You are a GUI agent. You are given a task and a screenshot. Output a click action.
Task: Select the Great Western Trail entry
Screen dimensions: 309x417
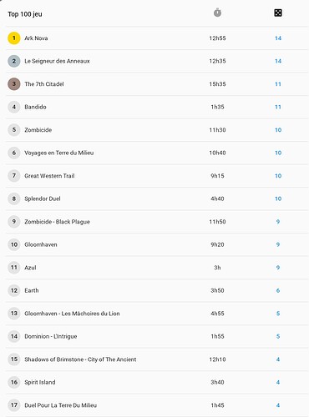(157, 176)
